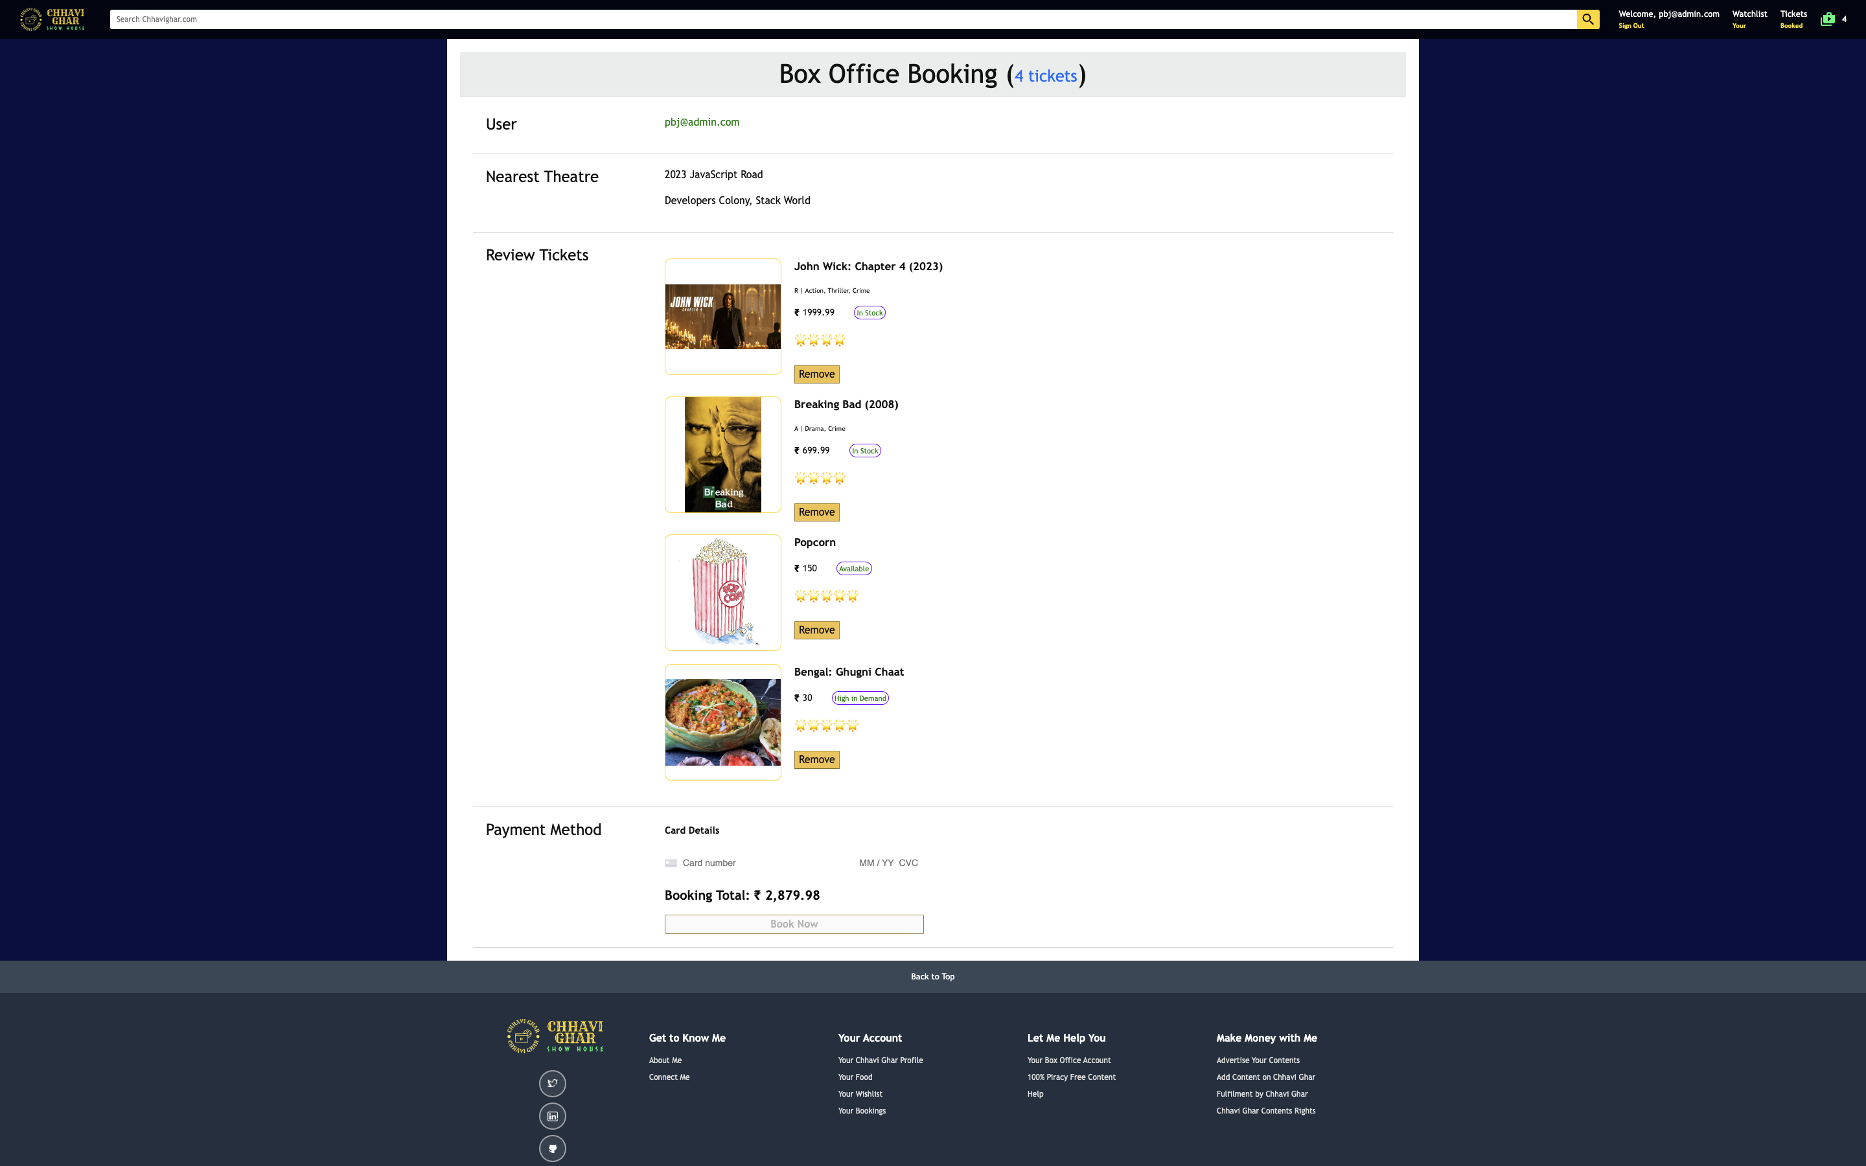Remove the John Wick: Chapter 4 ticket
This screenshot has width=1866, height=1166.
816,374
